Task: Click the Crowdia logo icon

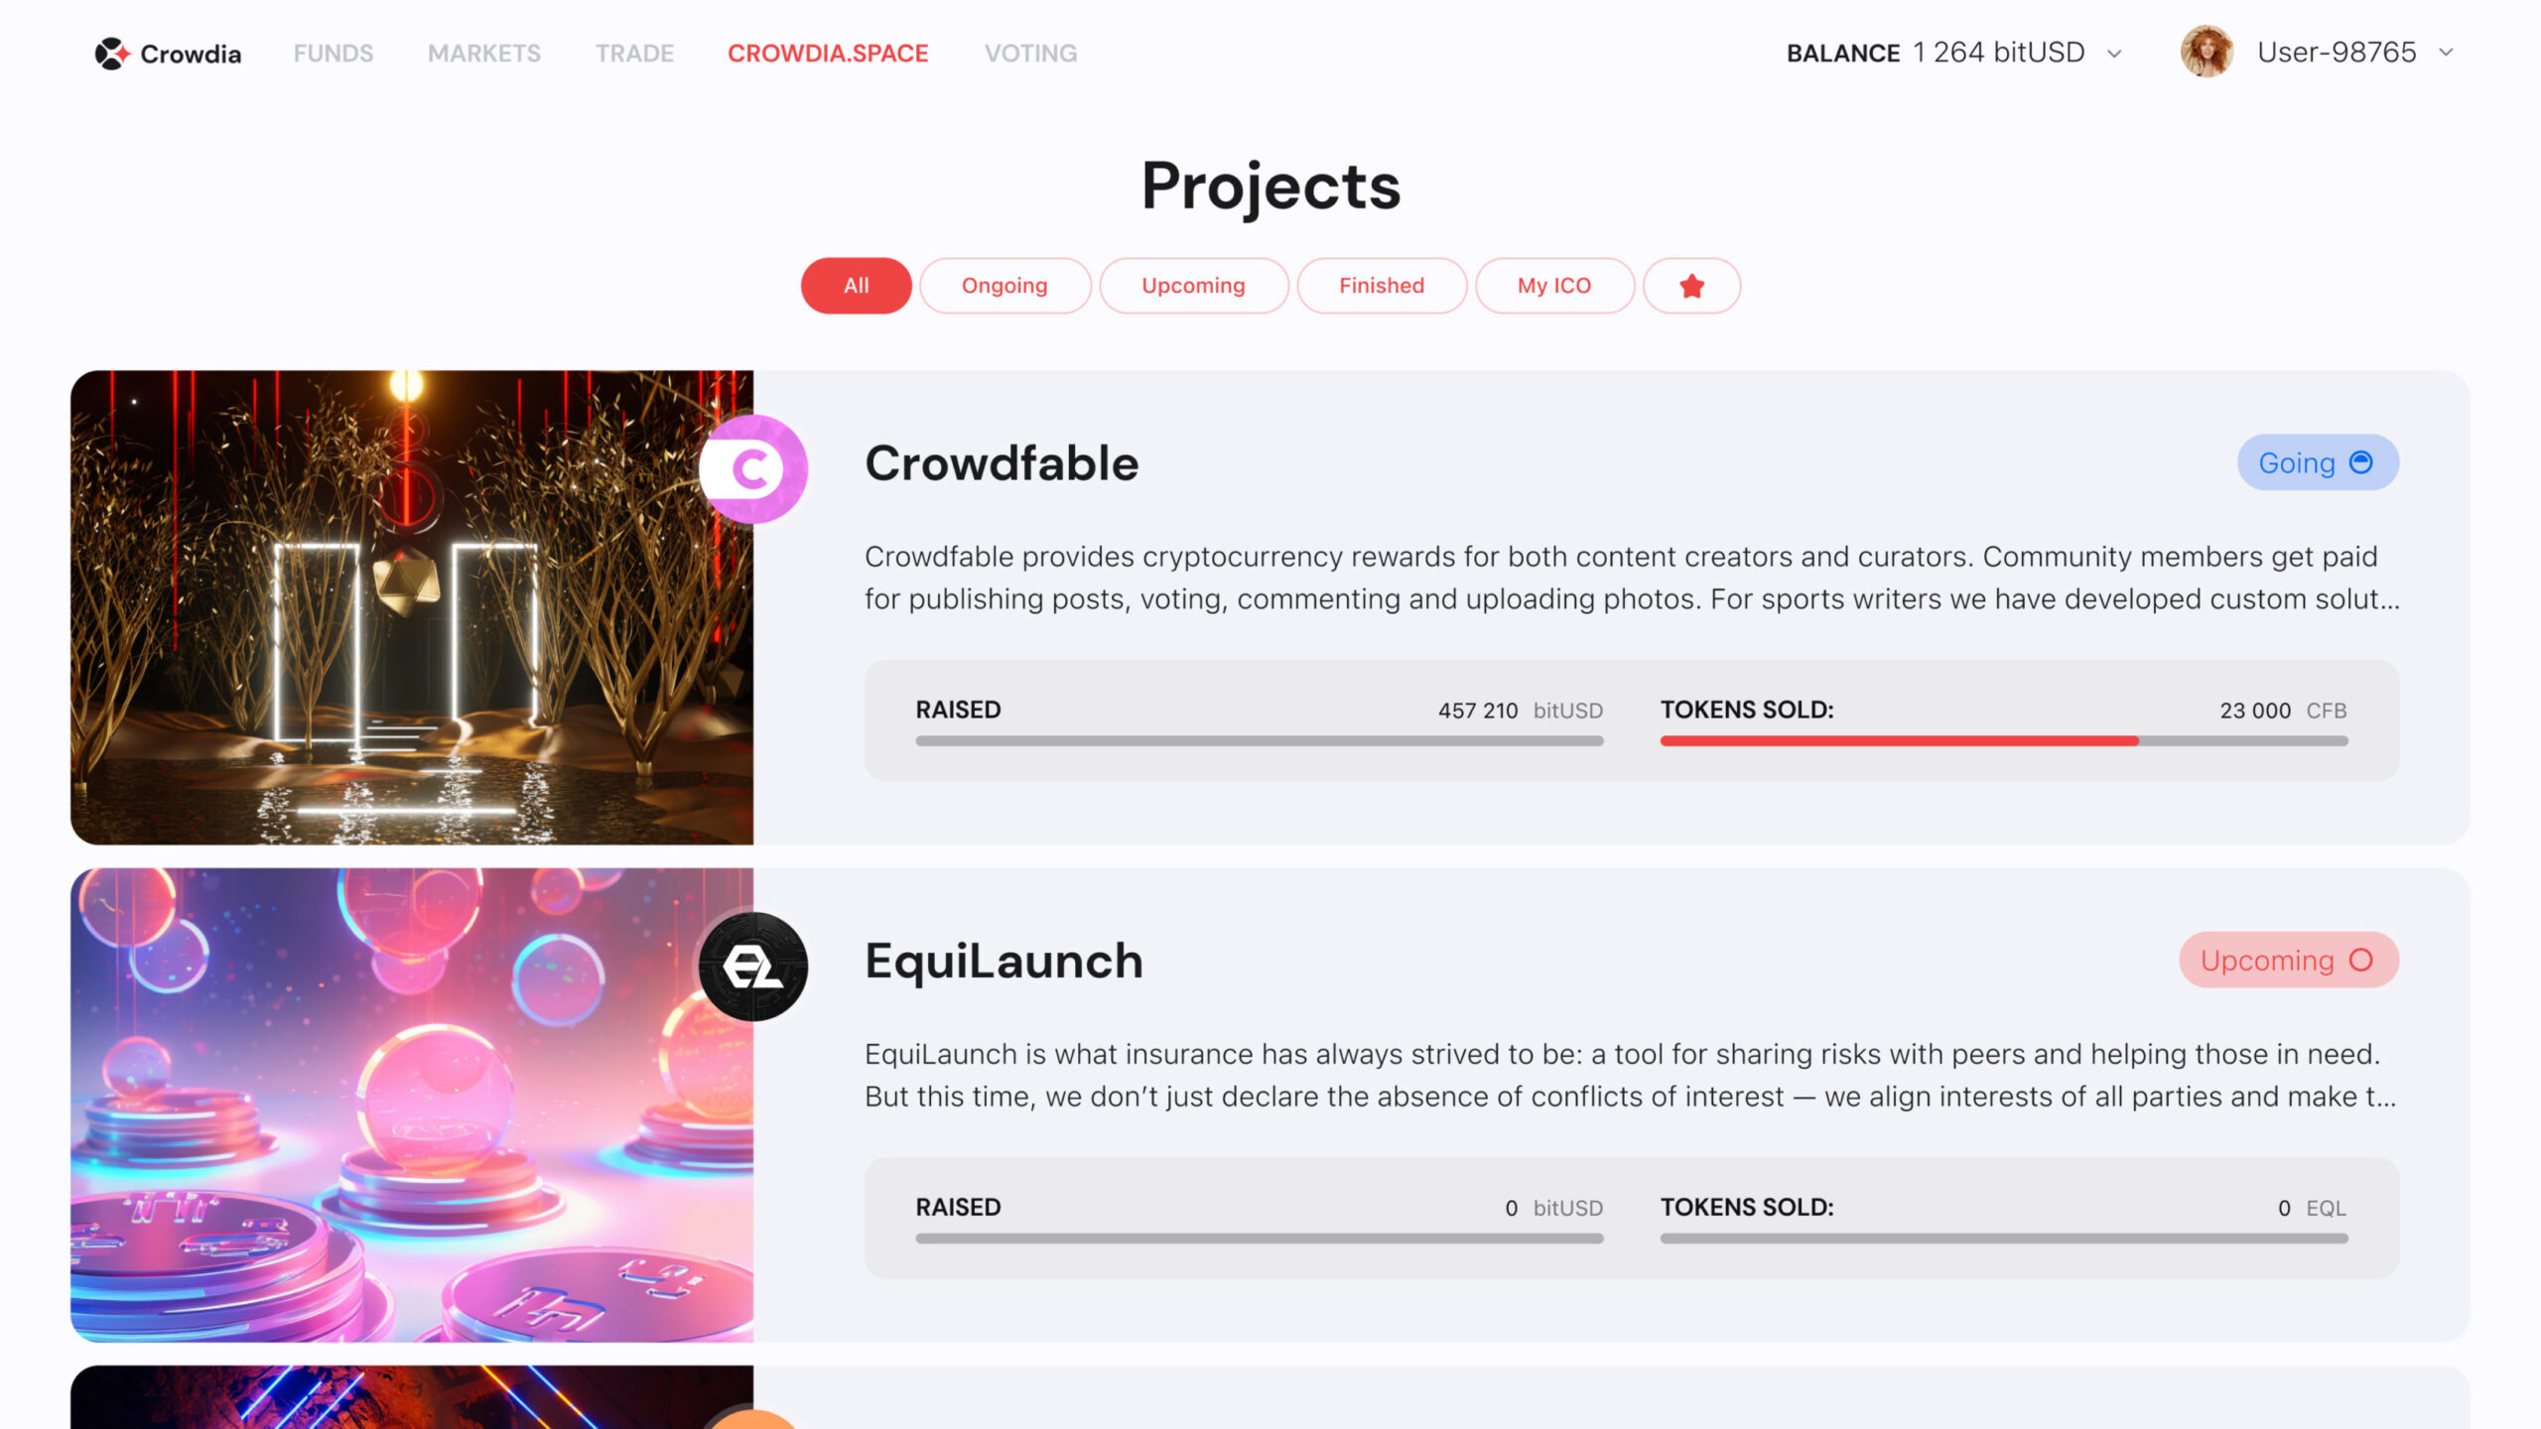Action: [111, 54]
